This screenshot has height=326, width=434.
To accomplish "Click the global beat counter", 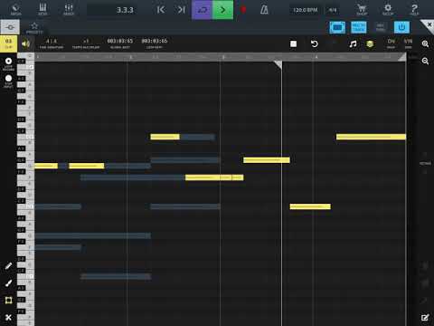I will [120, 43].
